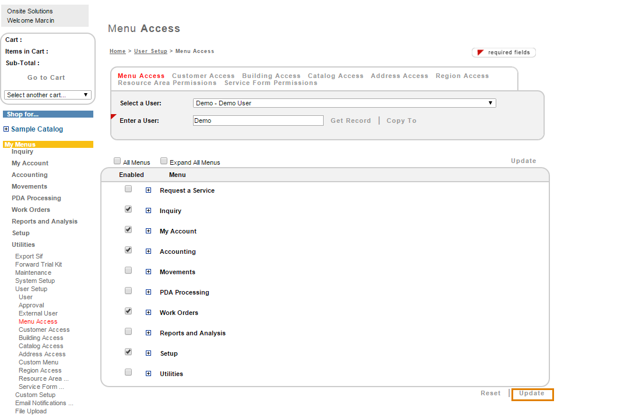Tick the All Menus checkbox

[x=117, y=161]
